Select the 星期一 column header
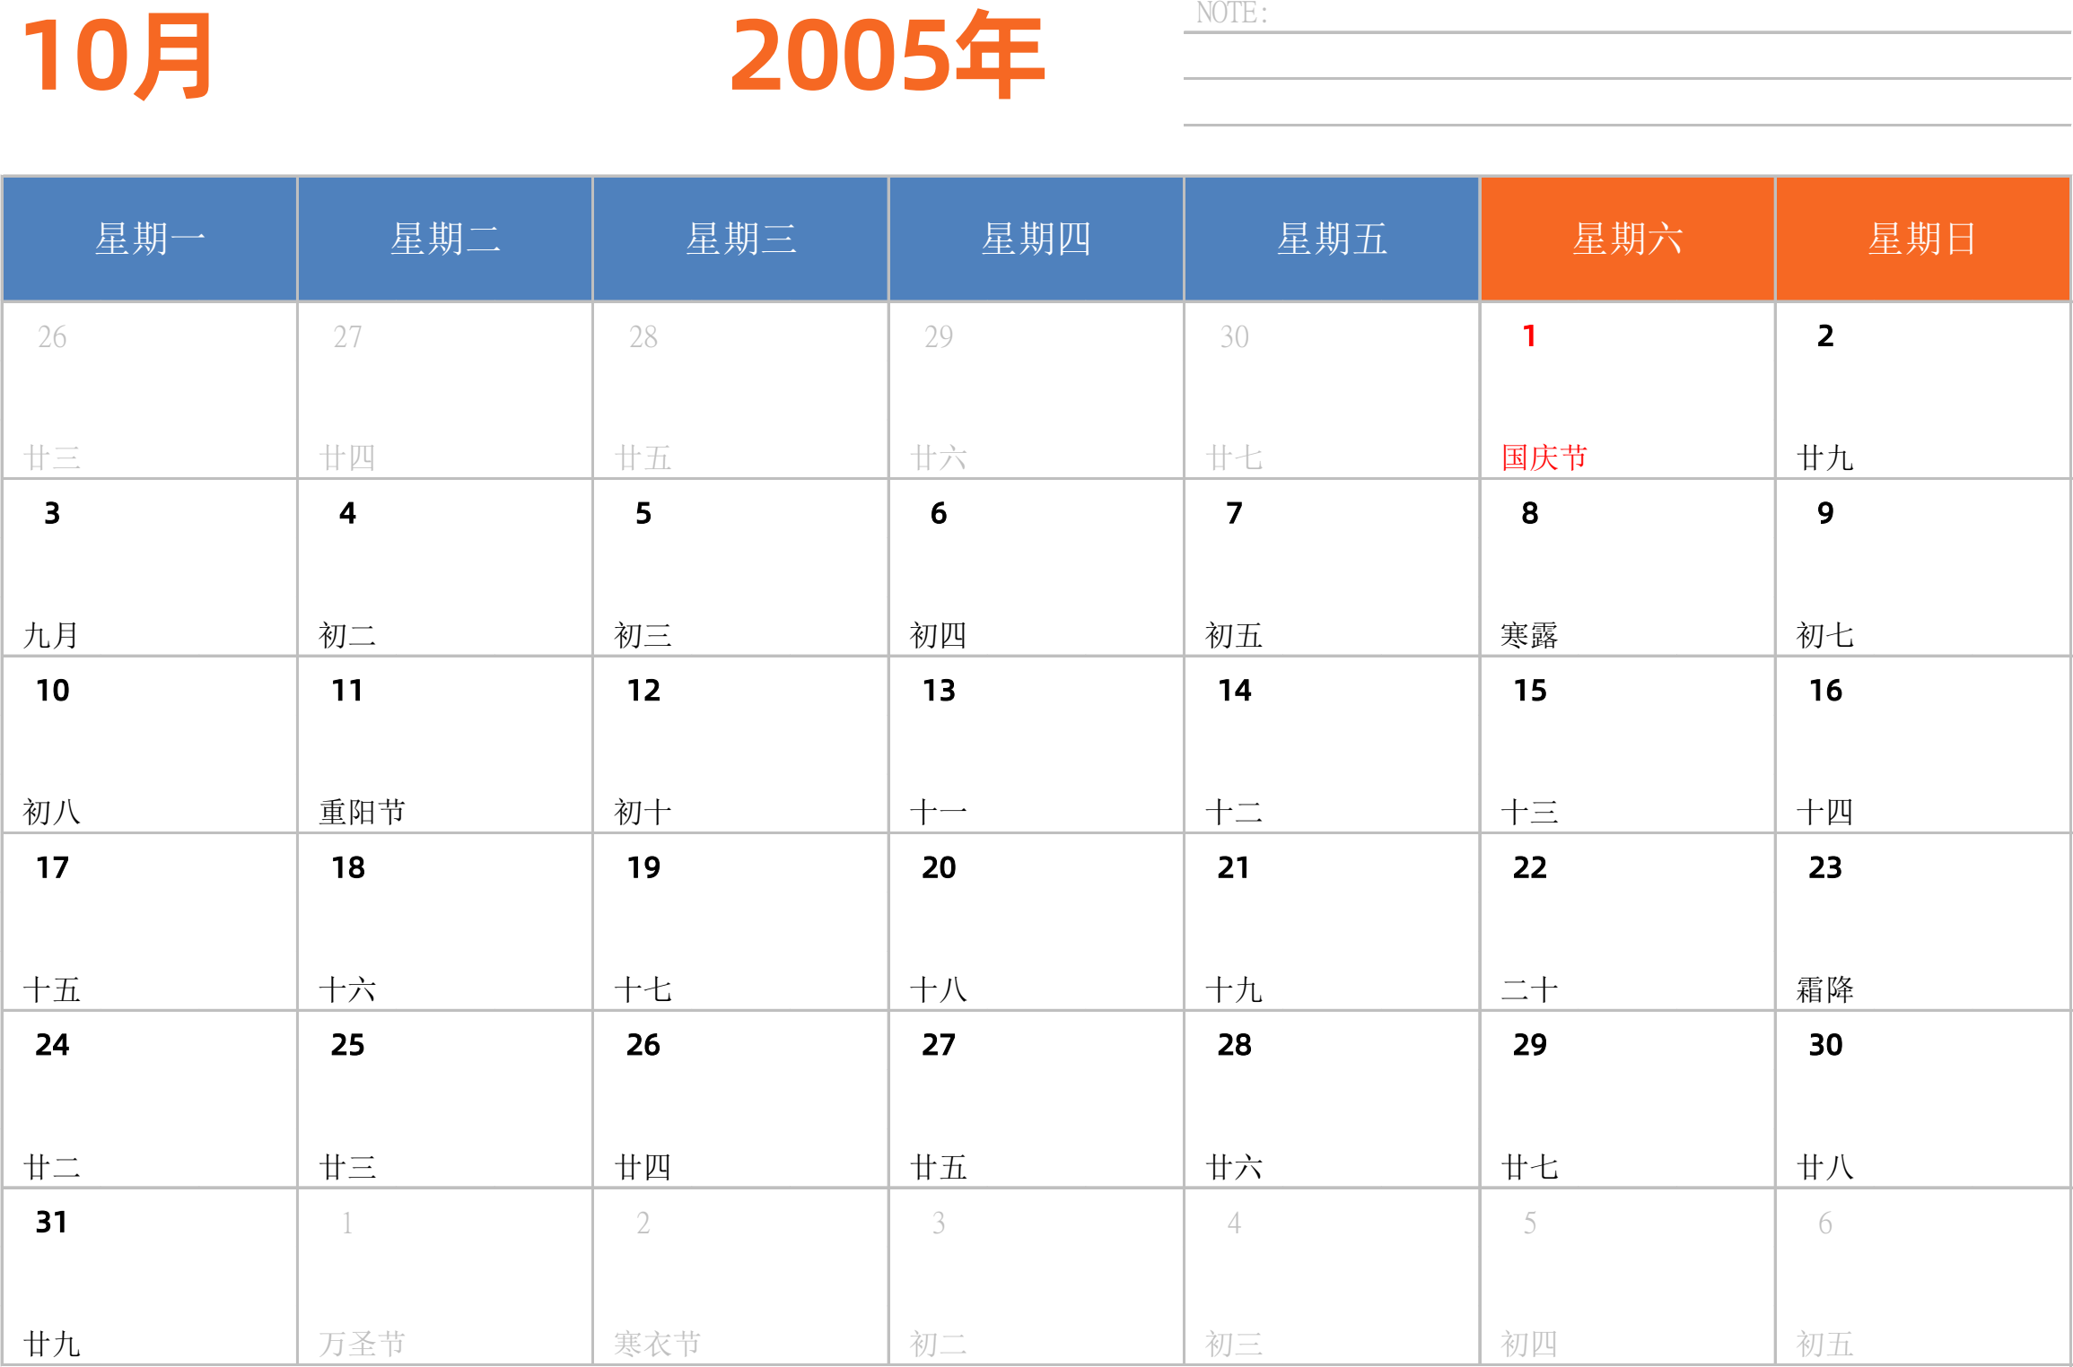 pyautogui.click(x=150, y=239)
